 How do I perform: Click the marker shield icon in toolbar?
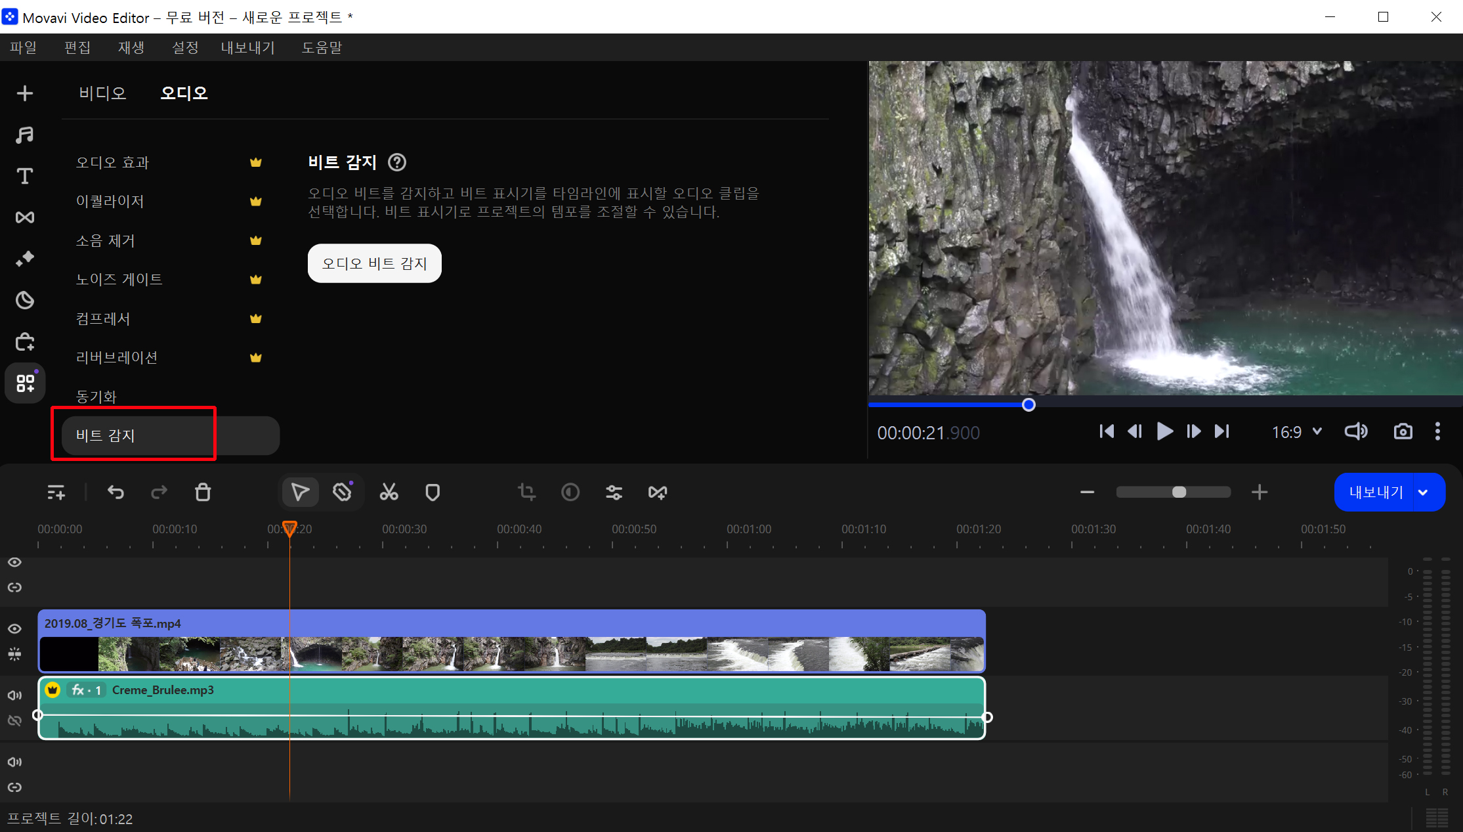point(433,492)
